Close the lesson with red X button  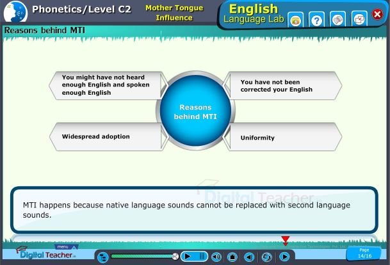tap(377, 15)
